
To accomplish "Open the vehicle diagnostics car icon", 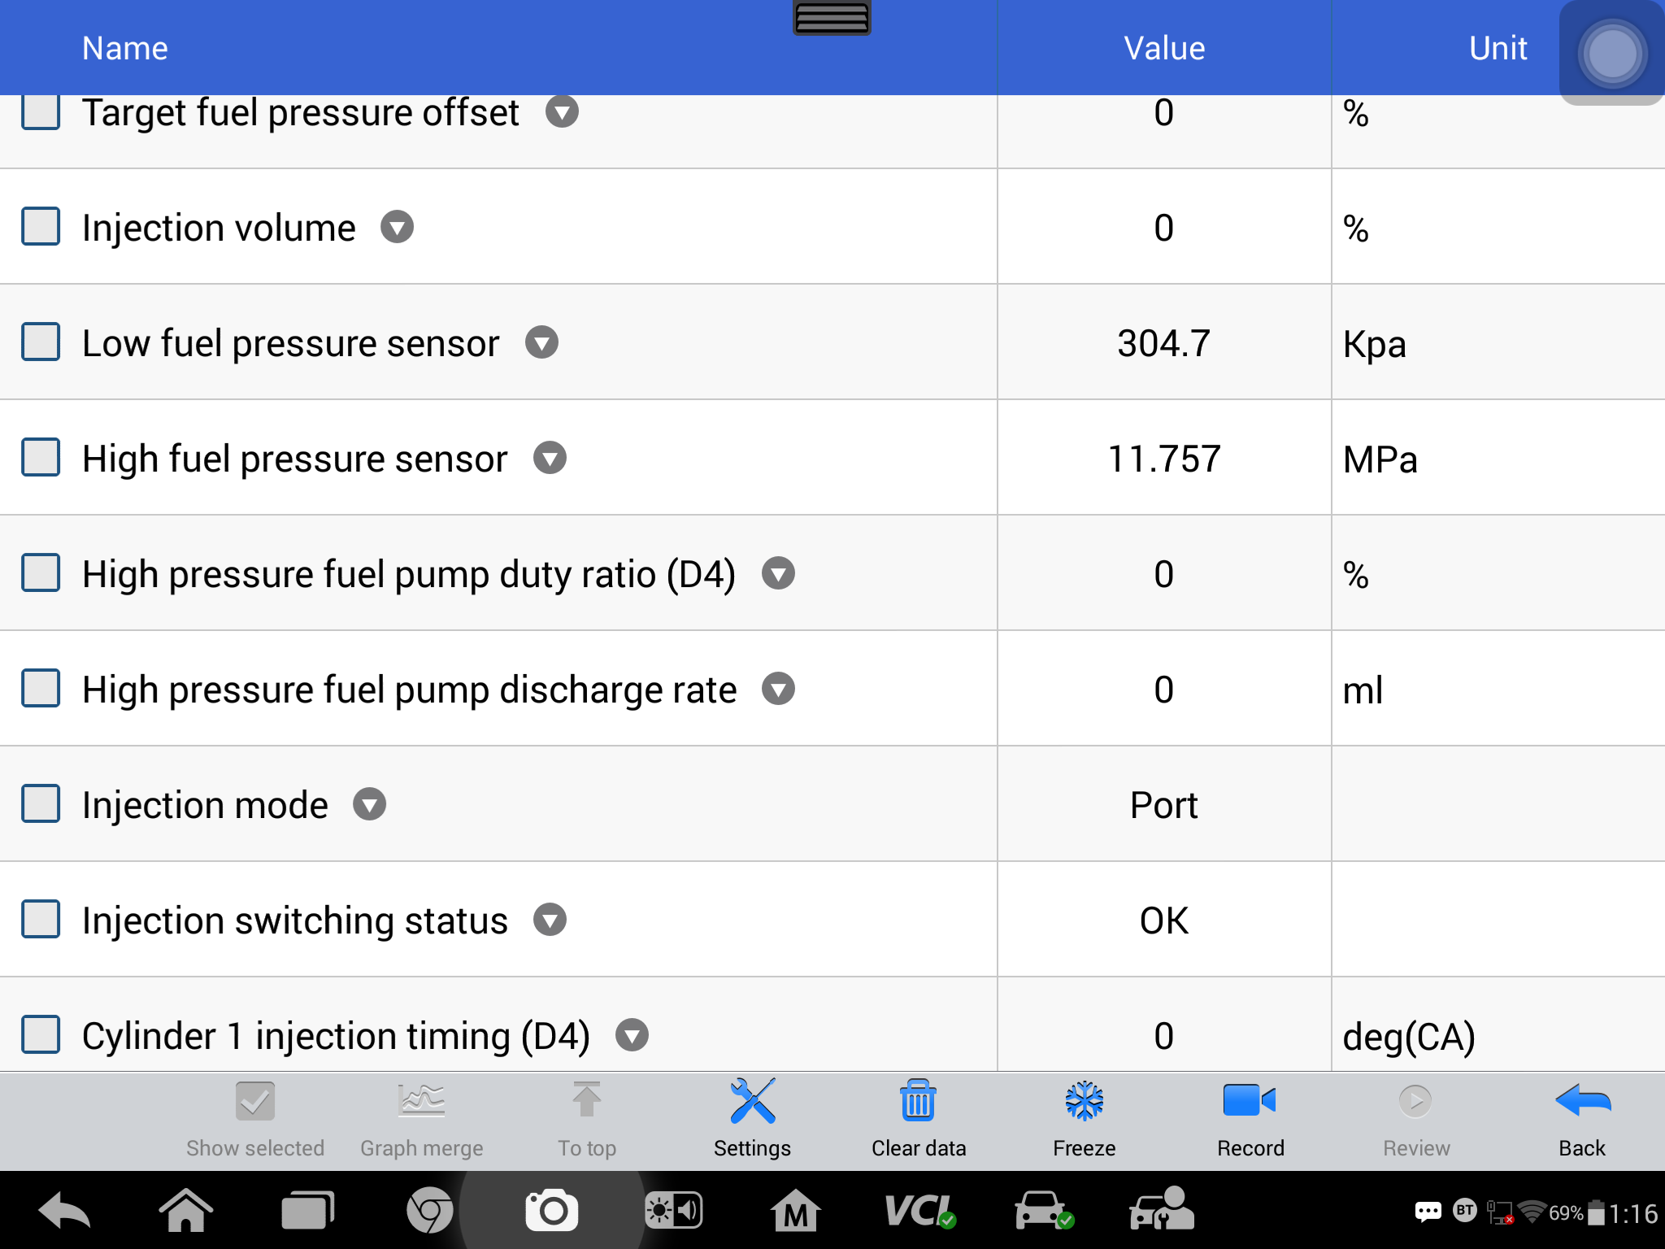I will [x=1045, y=1212].
